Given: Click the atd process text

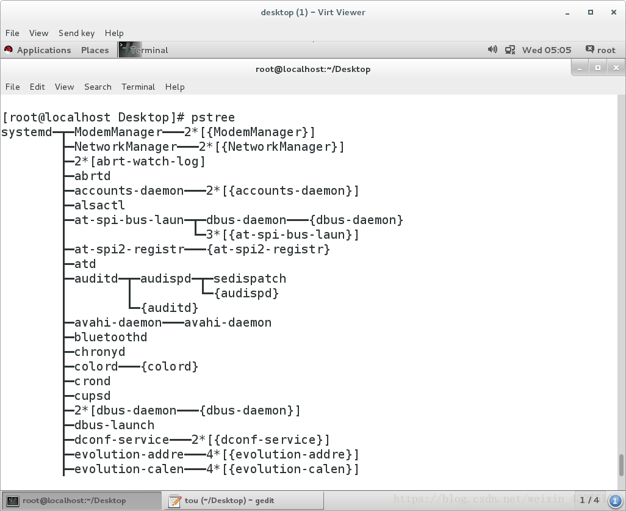Looking at the screenshot, I should point(85,264).
